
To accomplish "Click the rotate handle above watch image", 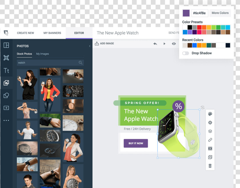I will coord(203,107).
